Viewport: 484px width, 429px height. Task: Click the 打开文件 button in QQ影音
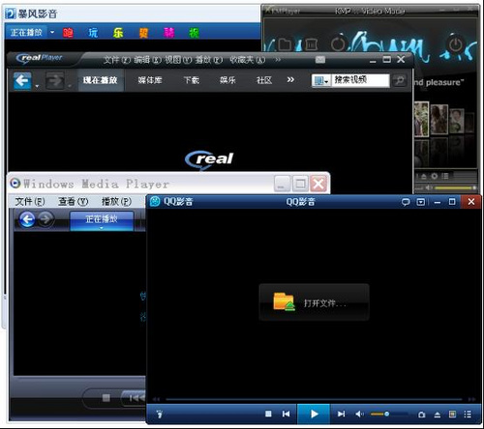(x=314, y=302)
